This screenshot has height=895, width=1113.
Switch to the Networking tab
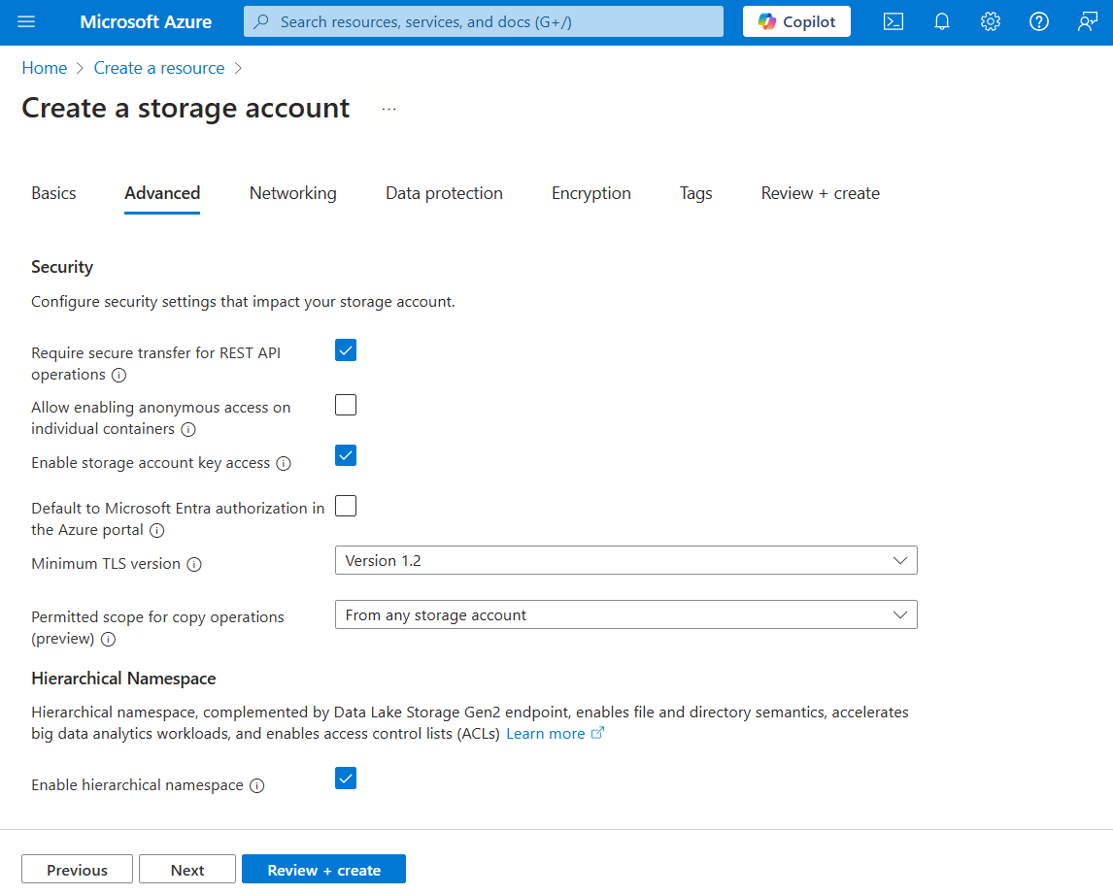(292, 193)
